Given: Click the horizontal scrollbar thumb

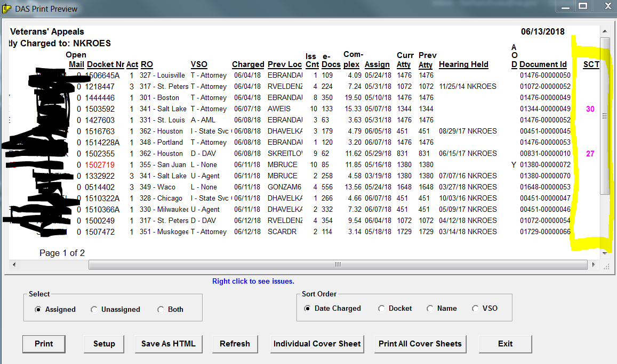Looking at the screenshot, I should [338, 264].
